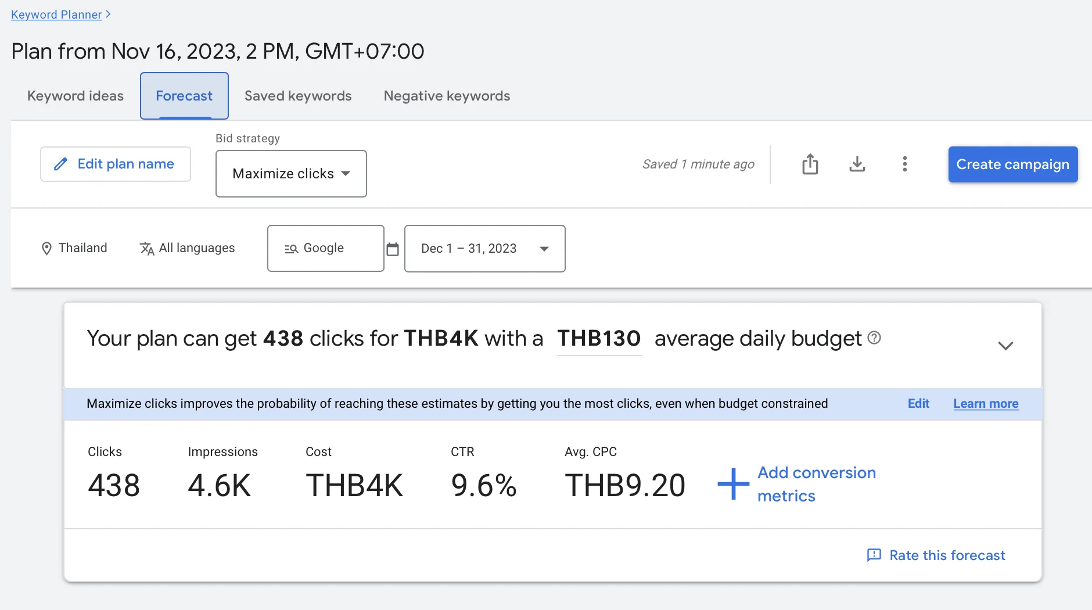Image resolution: width=1092 pixels, height=610 pixels.
Task: Click the calendar icon beside date range
Action: [x=393, y=249]
